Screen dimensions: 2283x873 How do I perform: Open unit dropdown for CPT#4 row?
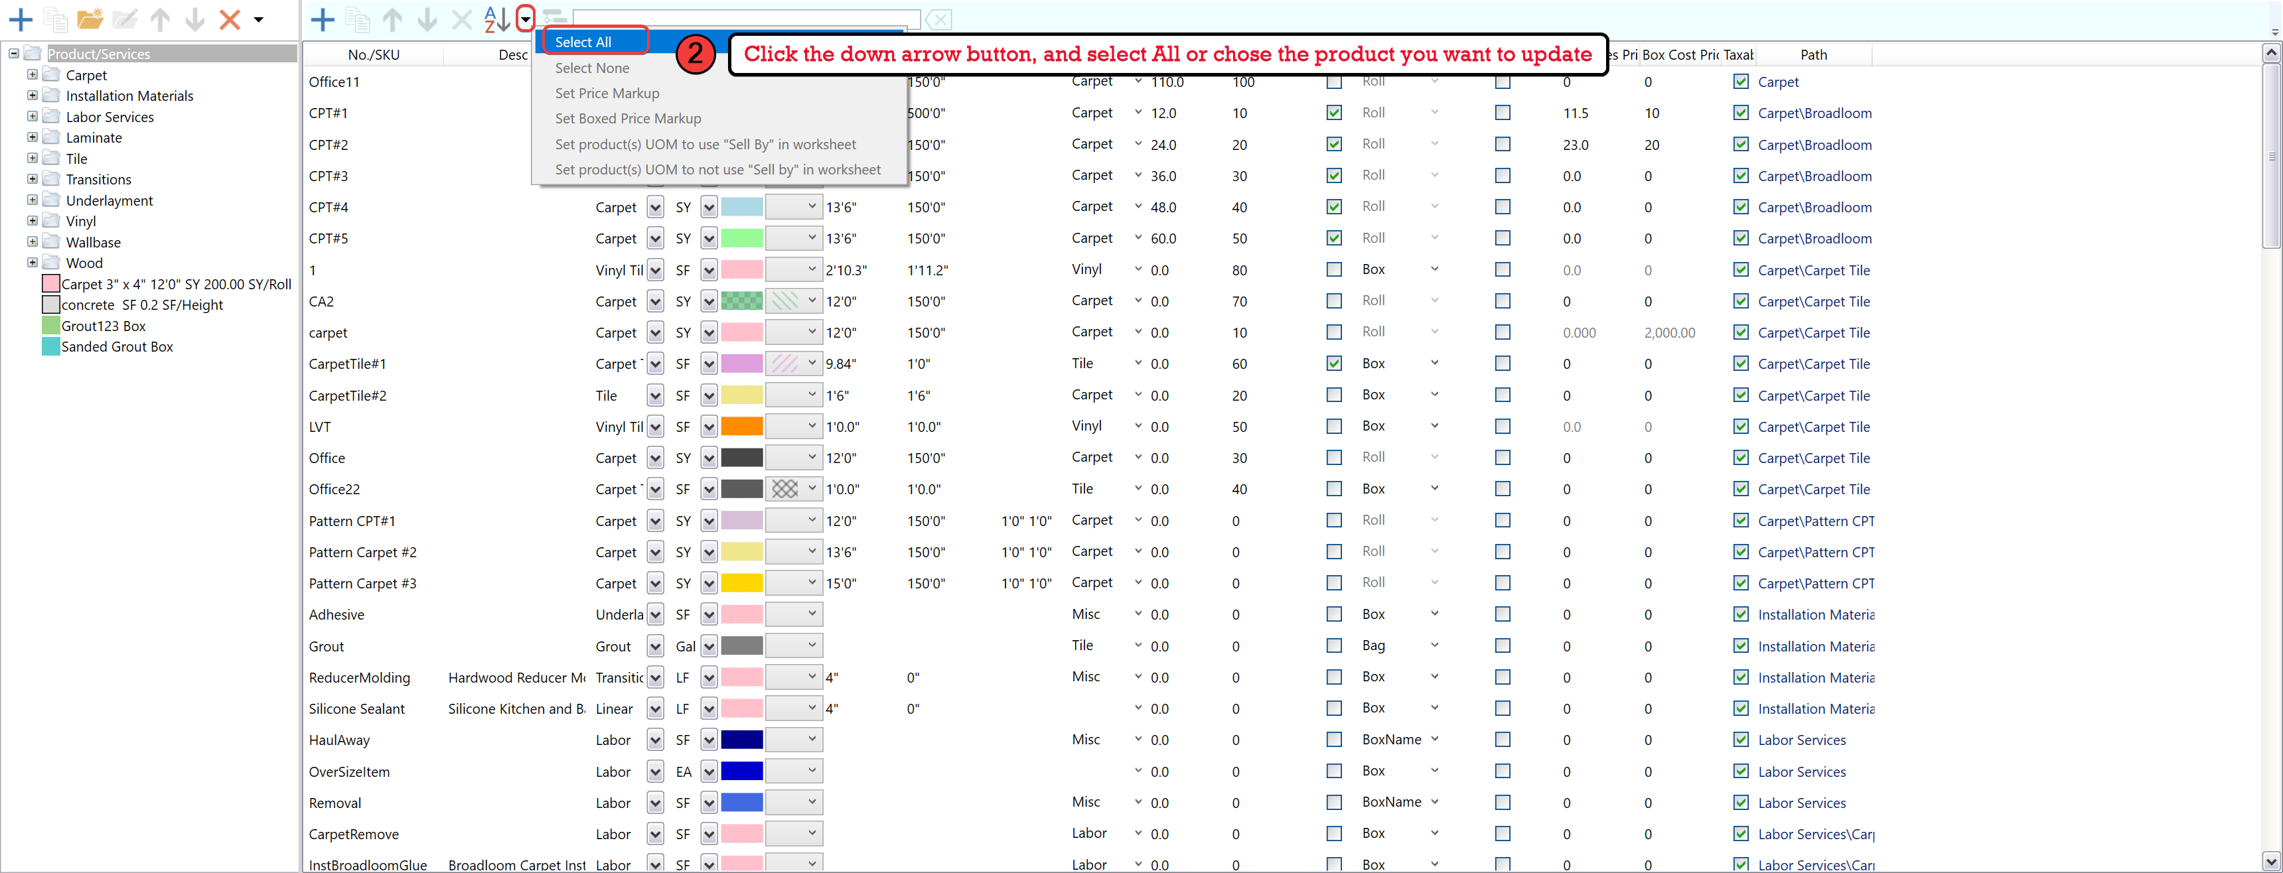click(709, 208)
